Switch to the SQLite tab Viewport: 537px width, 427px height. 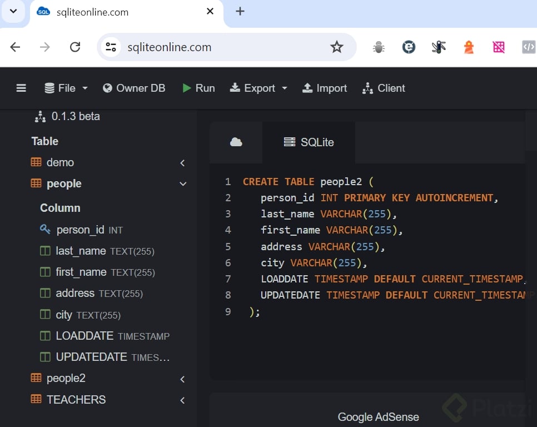(x=309, y=142)
